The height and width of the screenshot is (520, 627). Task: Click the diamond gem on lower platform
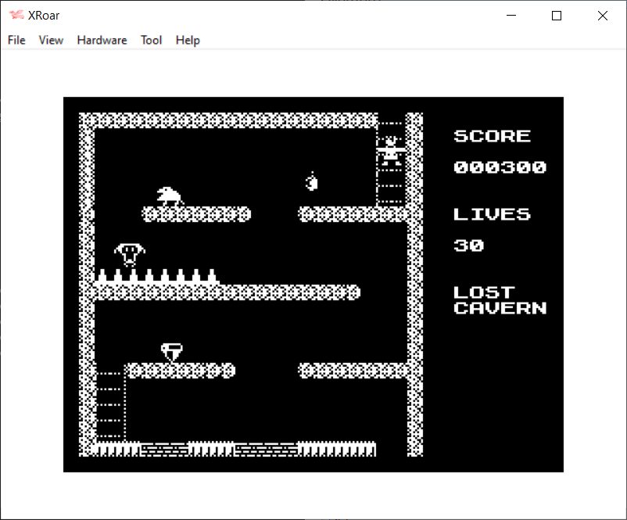coord(171,352)
